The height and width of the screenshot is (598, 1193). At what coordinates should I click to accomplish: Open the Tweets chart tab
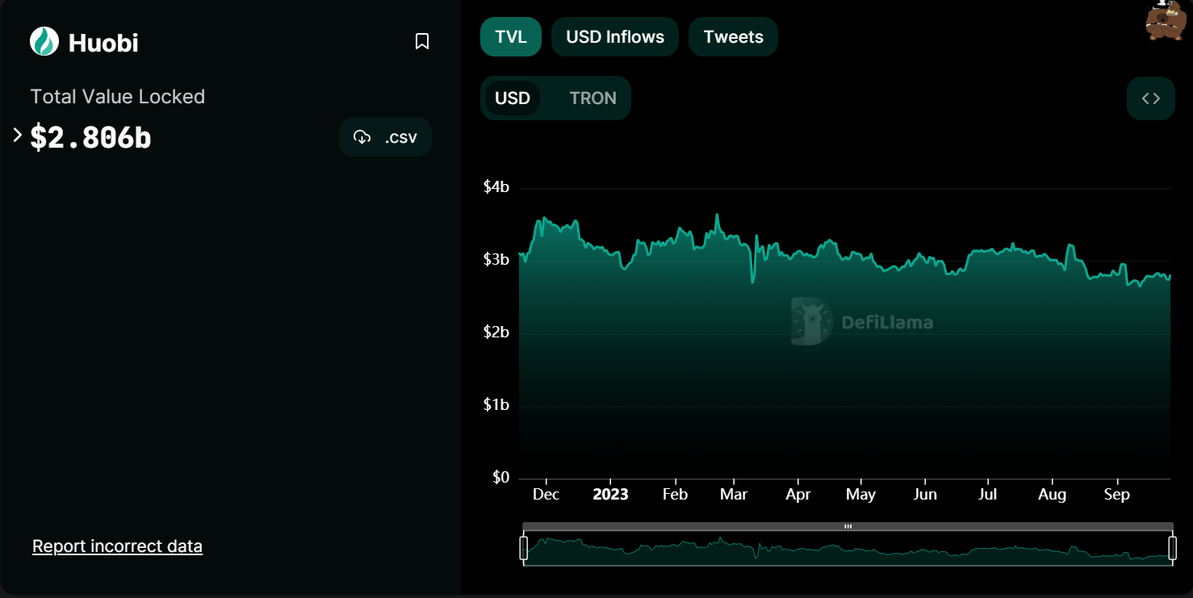point(733,37)
